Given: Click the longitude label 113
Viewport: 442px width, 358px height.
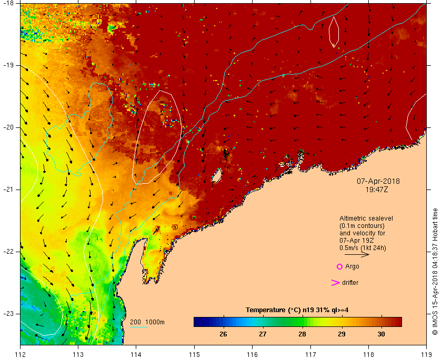Looking at the screenshot, I should pos(78,354).
